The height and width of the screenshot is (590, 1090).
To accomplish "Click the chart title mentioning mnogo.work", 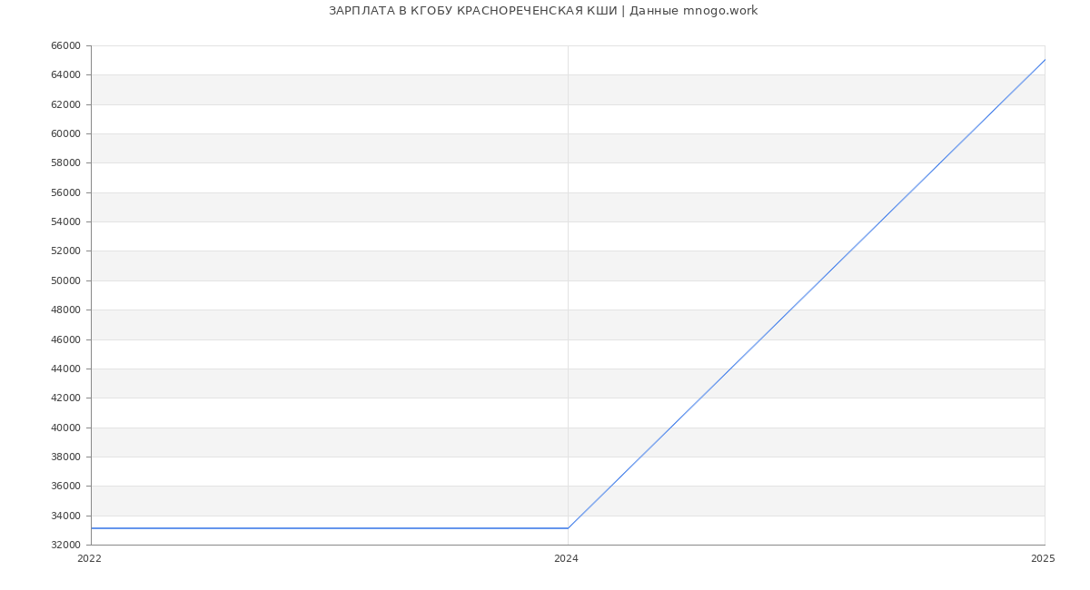I will [543, 11].
